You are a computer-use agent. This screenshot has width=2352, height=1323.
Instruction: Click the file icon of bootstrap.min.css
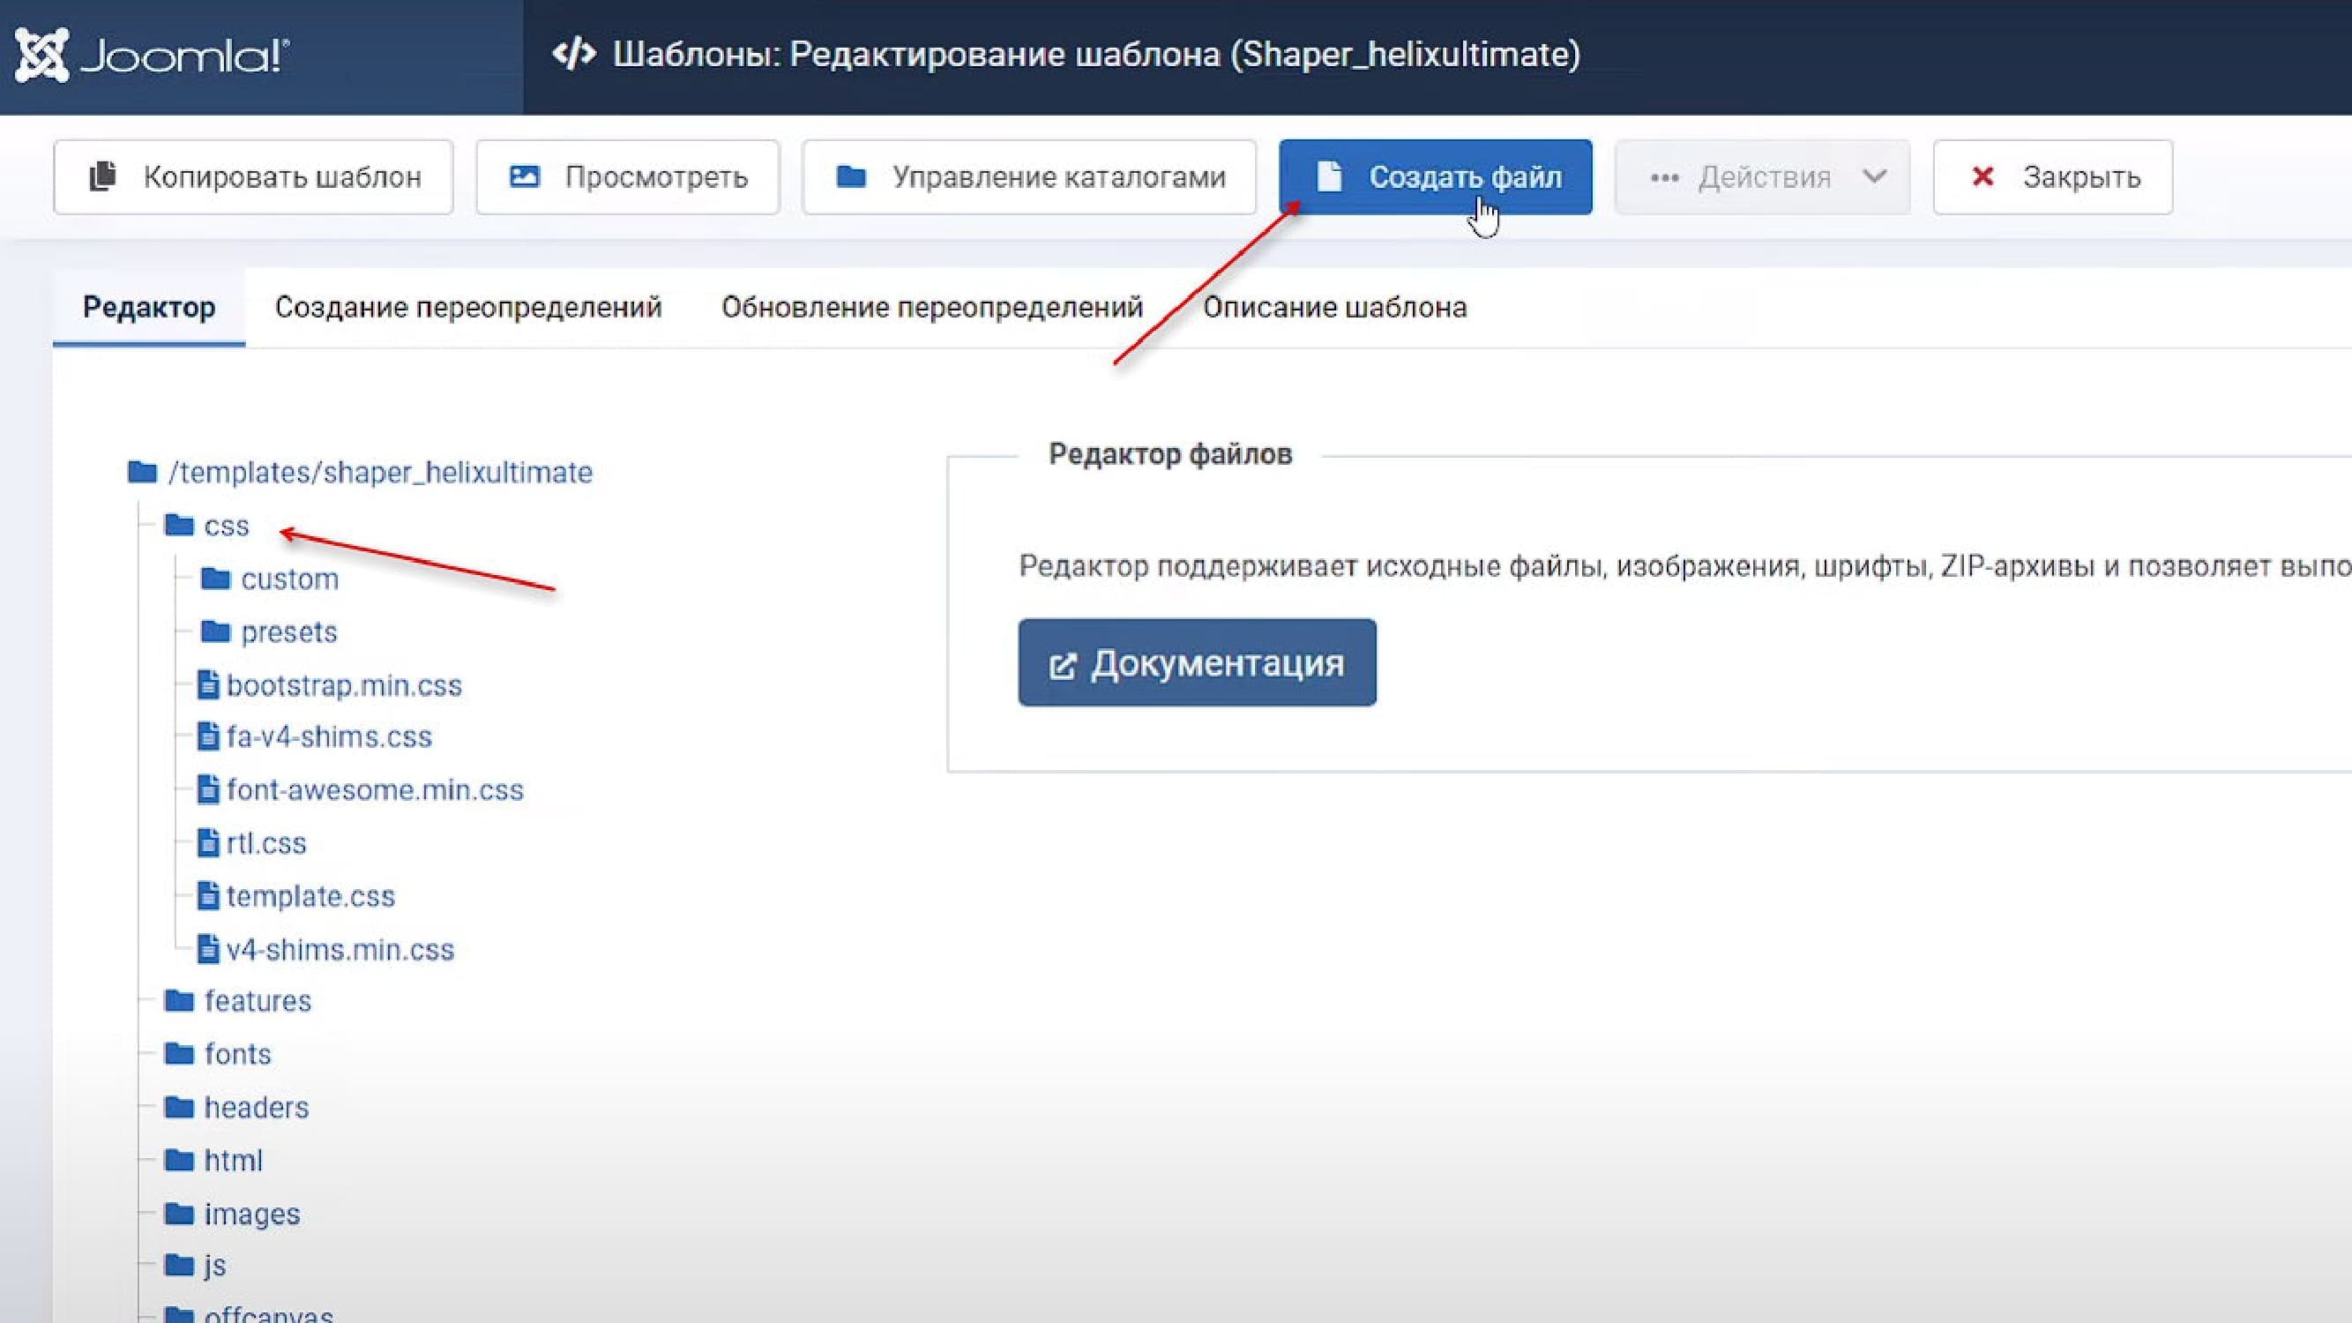208,684
